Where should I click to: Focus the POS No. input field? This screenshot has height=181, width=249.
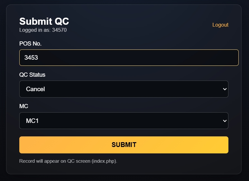[129, 57]
